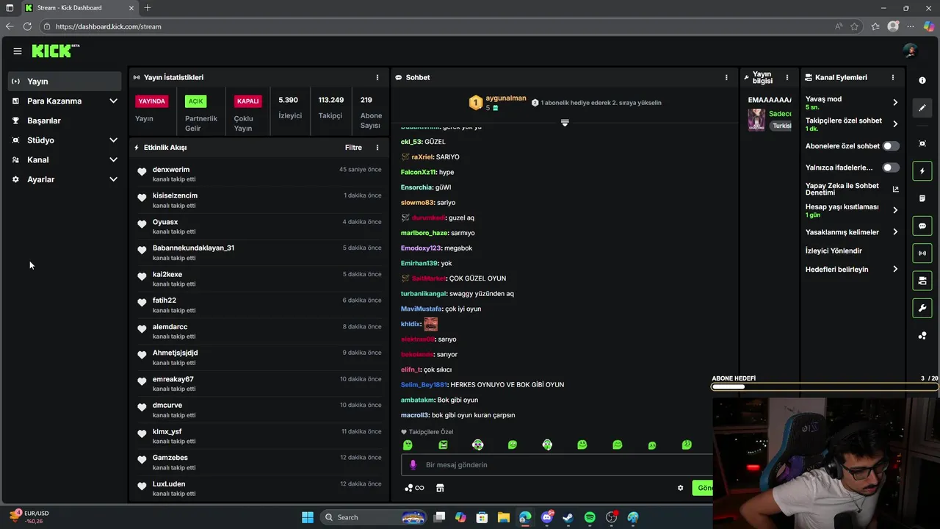Click the browser address bar URL

click(108, 26)
